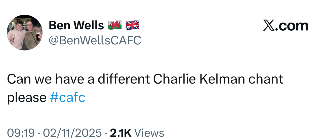Click the word "please" in tweet
Screen dimensions: 323x139
[x=27, y=98]
